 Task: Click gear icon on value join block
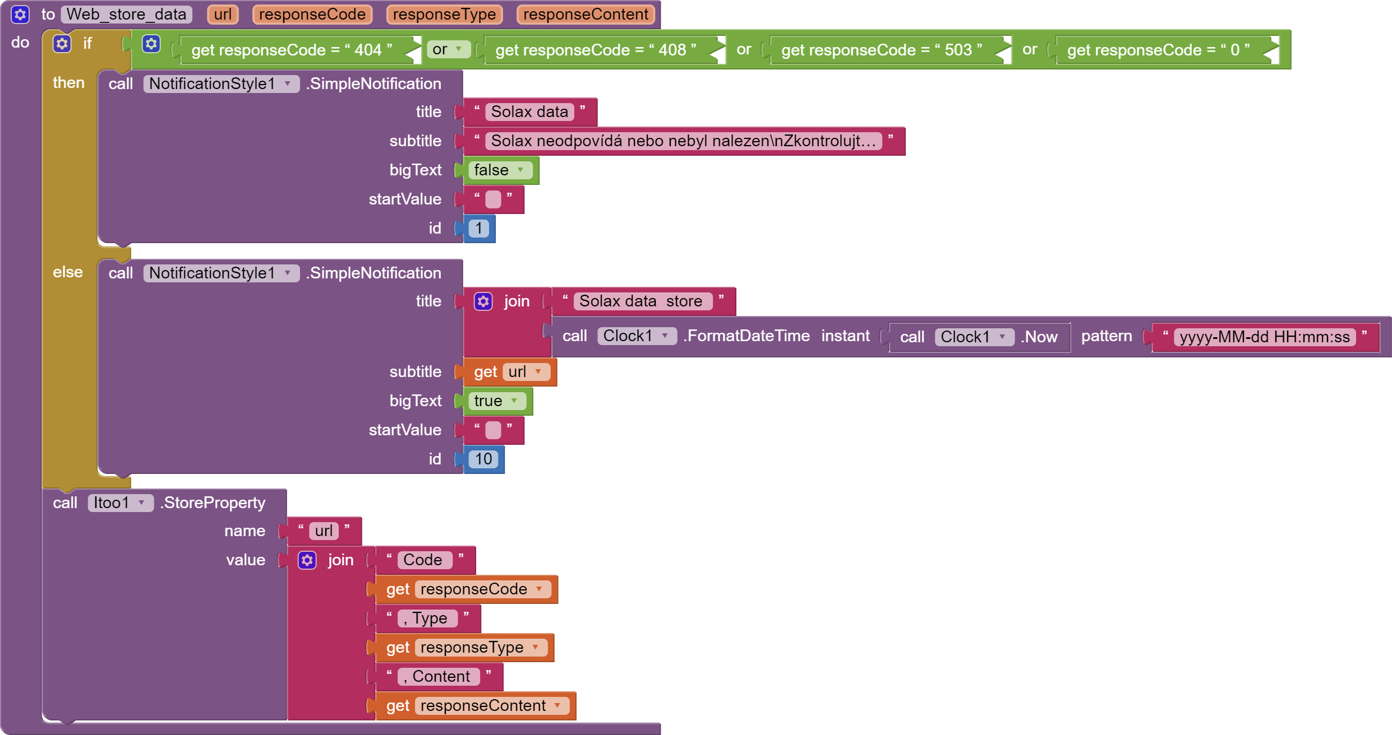point(307,560)
